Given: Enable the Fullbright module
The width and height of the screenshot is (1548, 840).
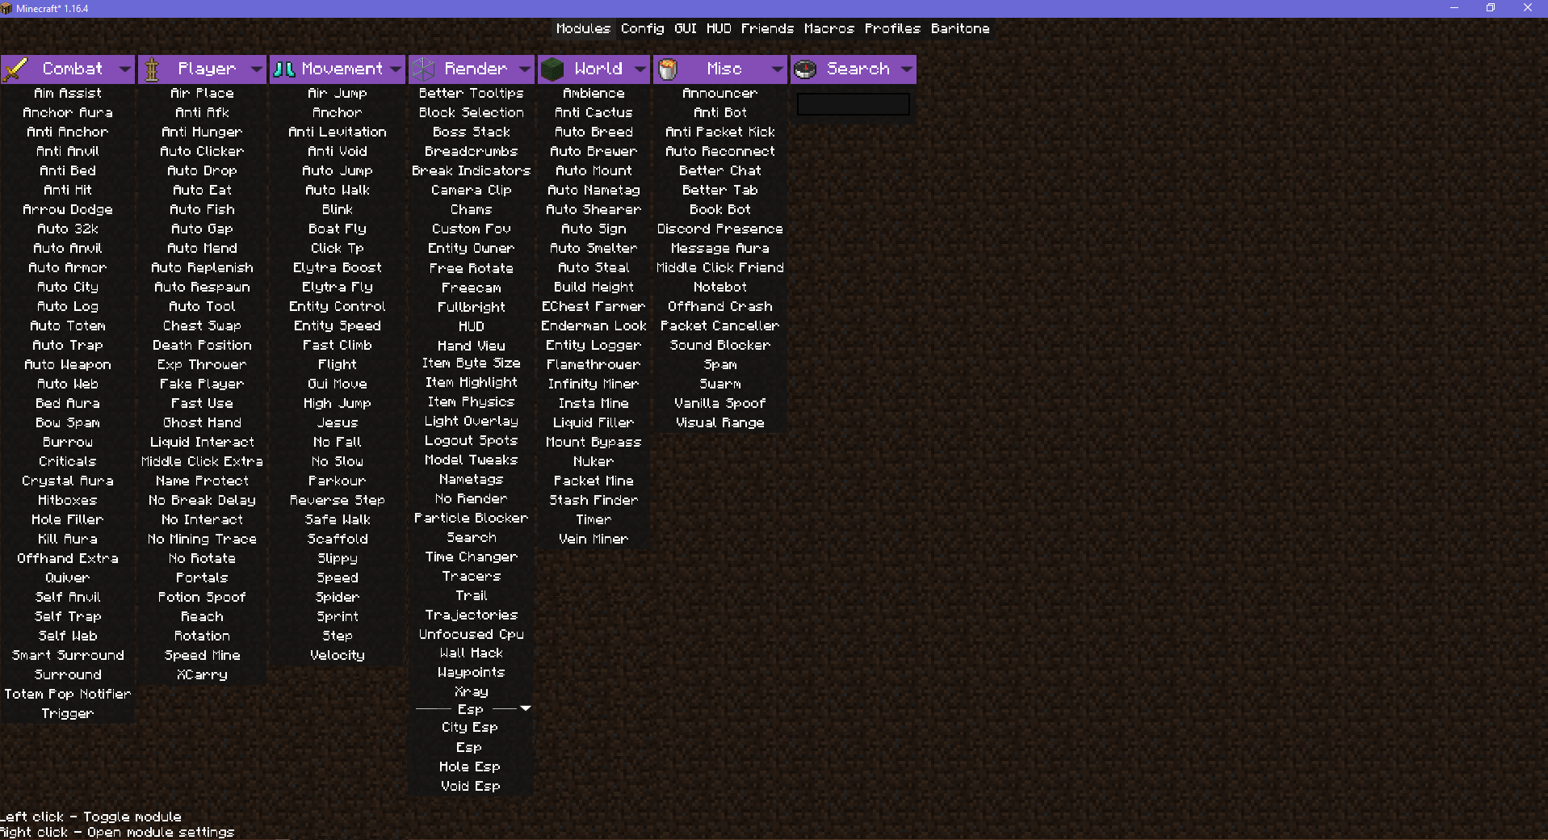Looking at the screenshot, I should (472, 307).
